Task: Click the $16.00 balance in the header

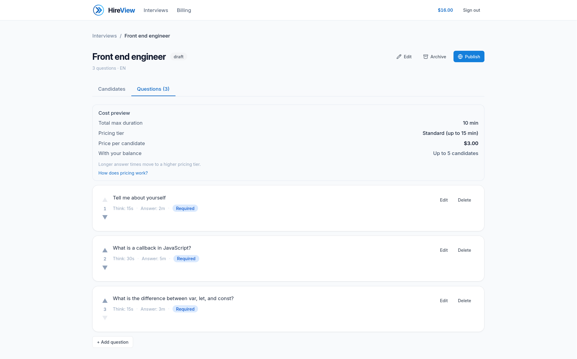Action: pyautogui.click(x=445, y=10)
